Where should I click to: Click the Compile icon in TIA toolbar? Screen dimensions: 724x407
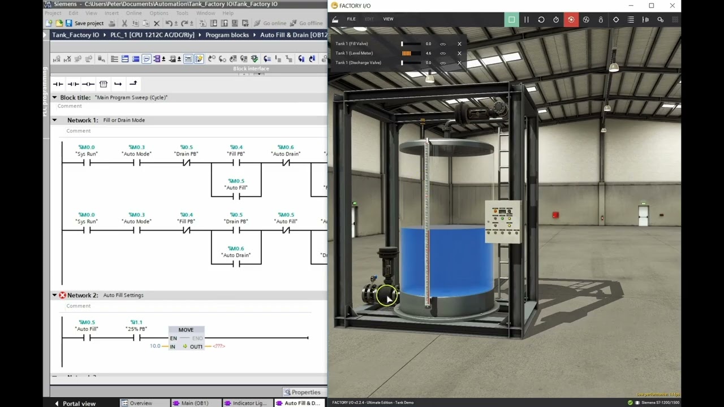point(202,23)
